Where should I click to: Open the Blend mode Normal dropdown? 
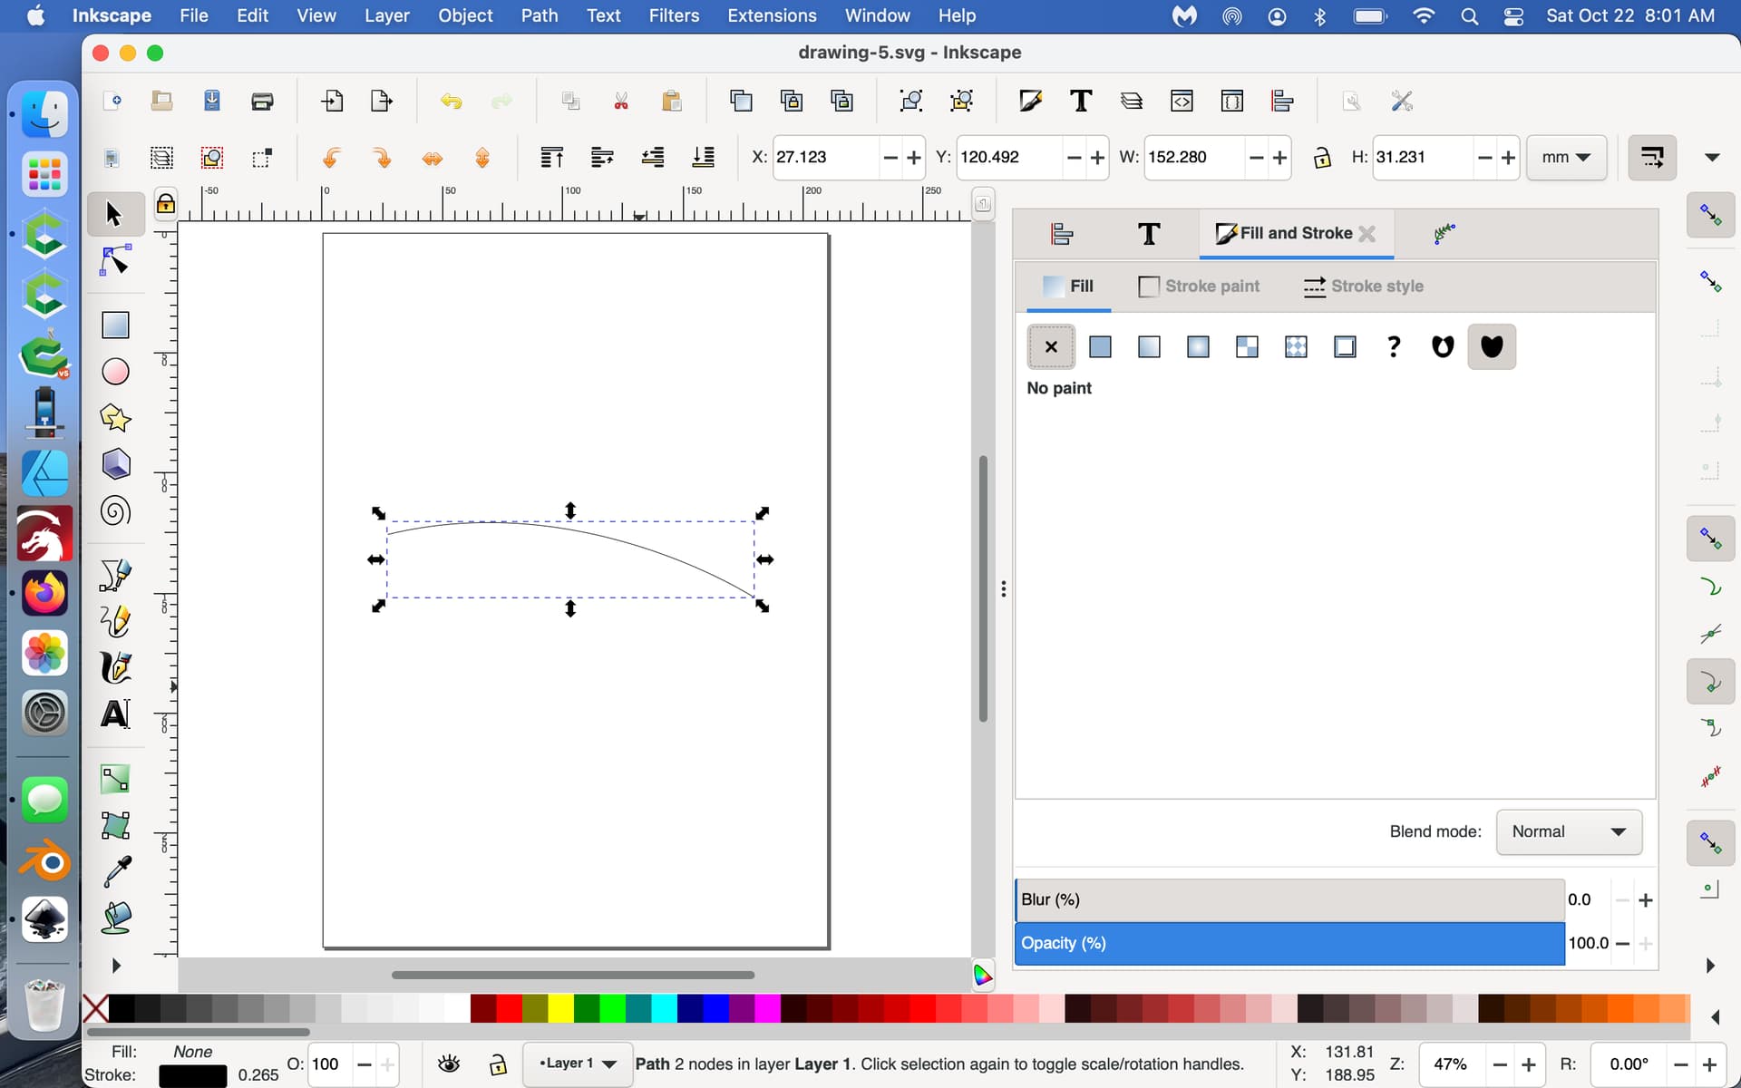[1569, 831]
